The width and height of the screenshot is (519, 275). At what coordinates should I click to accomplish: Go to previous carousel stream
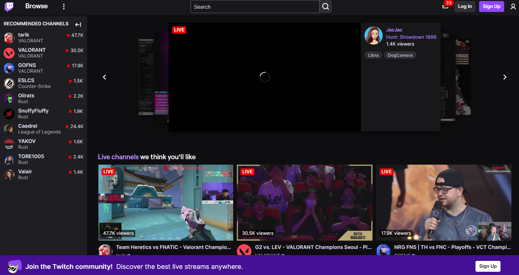click(104, 77)
